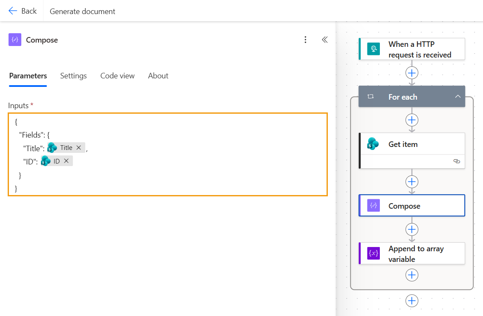483x316 pixels.
Task: Click the link icon on the Get item card
Action: point(457,161)
